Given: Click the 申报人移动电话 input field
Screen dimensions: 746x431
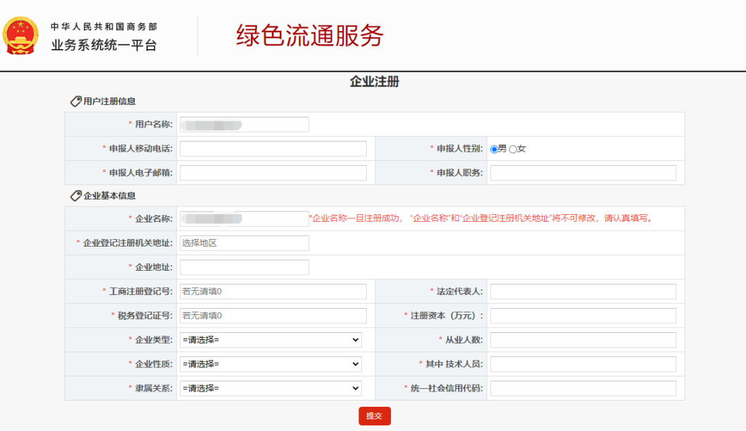Looking at the screenshot, I should click(273, 148).
